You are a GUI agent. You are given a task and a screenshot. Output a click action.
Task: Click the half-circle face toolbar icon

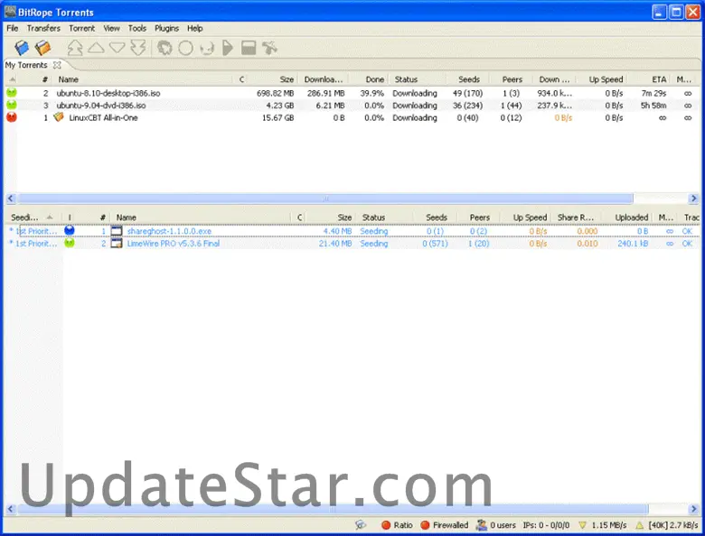click(207, 48)
